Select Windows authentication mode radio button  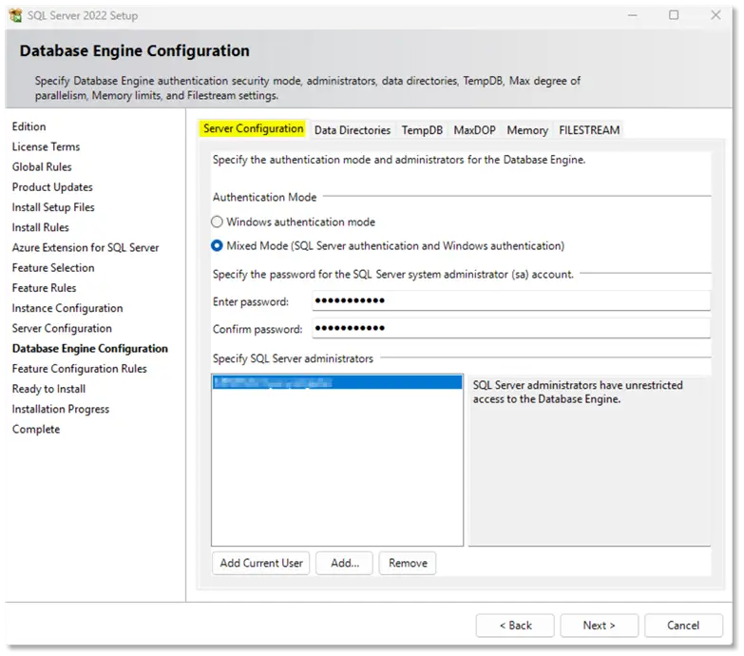point(217,222)
